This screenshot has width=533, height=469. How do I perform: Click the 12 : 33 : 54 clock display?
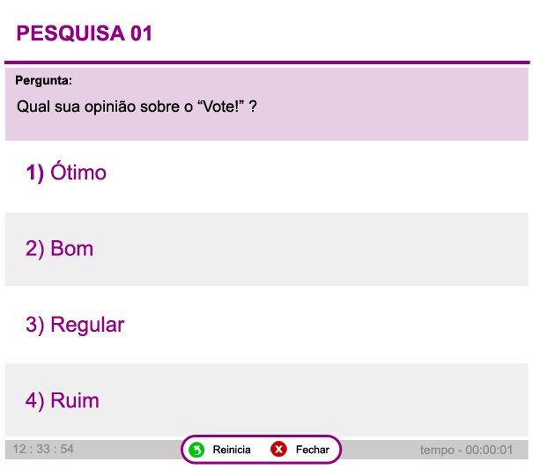tap(43, 450)
